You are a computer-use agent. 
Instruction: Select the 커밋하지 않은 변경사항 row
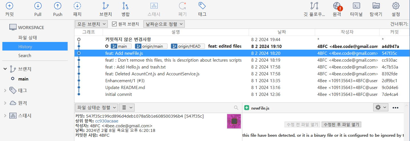tap(242, 39)
